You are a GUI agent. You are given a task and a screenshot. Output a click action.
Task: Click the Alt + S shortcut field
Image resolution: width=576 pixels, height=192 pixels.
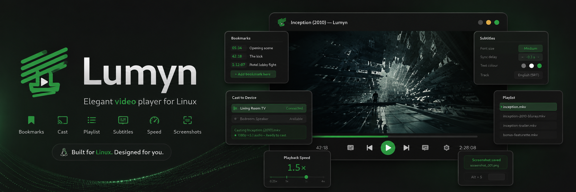pyautogui.click(x=486, y=177)
